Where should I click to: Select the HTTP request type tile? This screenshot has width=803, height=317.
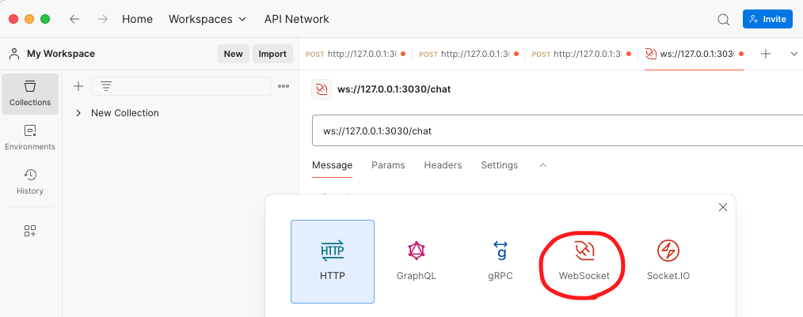click(x=333, y=262)
